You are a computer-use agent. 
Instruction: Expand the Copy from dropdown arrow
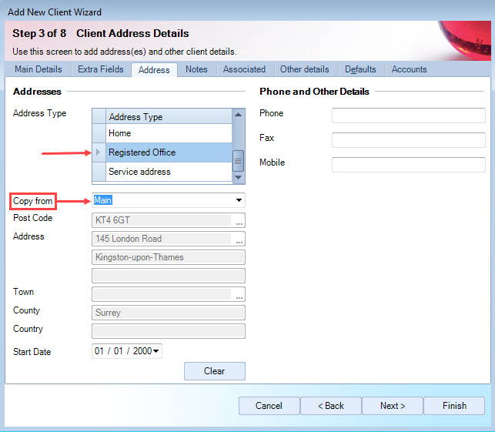pos(239,200)
